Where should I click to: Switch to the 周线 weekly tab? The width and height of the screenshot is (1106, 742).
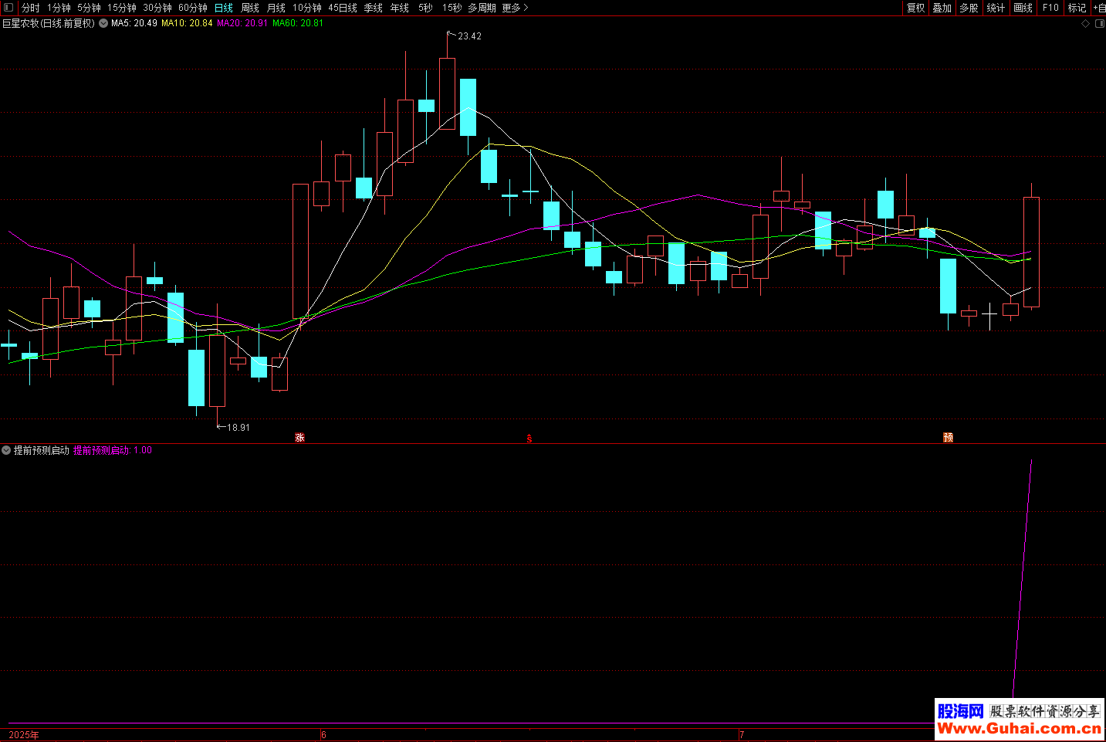pyautogui.click(x=250, y=8)
